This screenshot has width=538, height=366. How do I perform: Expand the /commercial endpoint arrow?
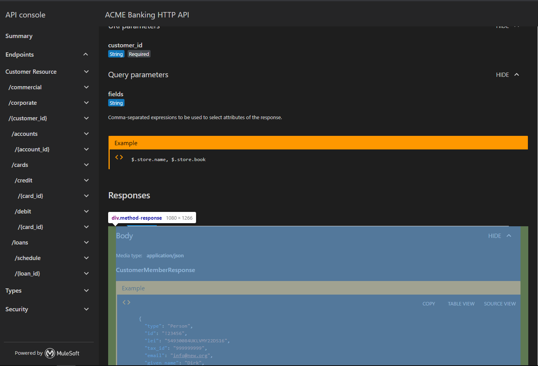pos(86,87)
